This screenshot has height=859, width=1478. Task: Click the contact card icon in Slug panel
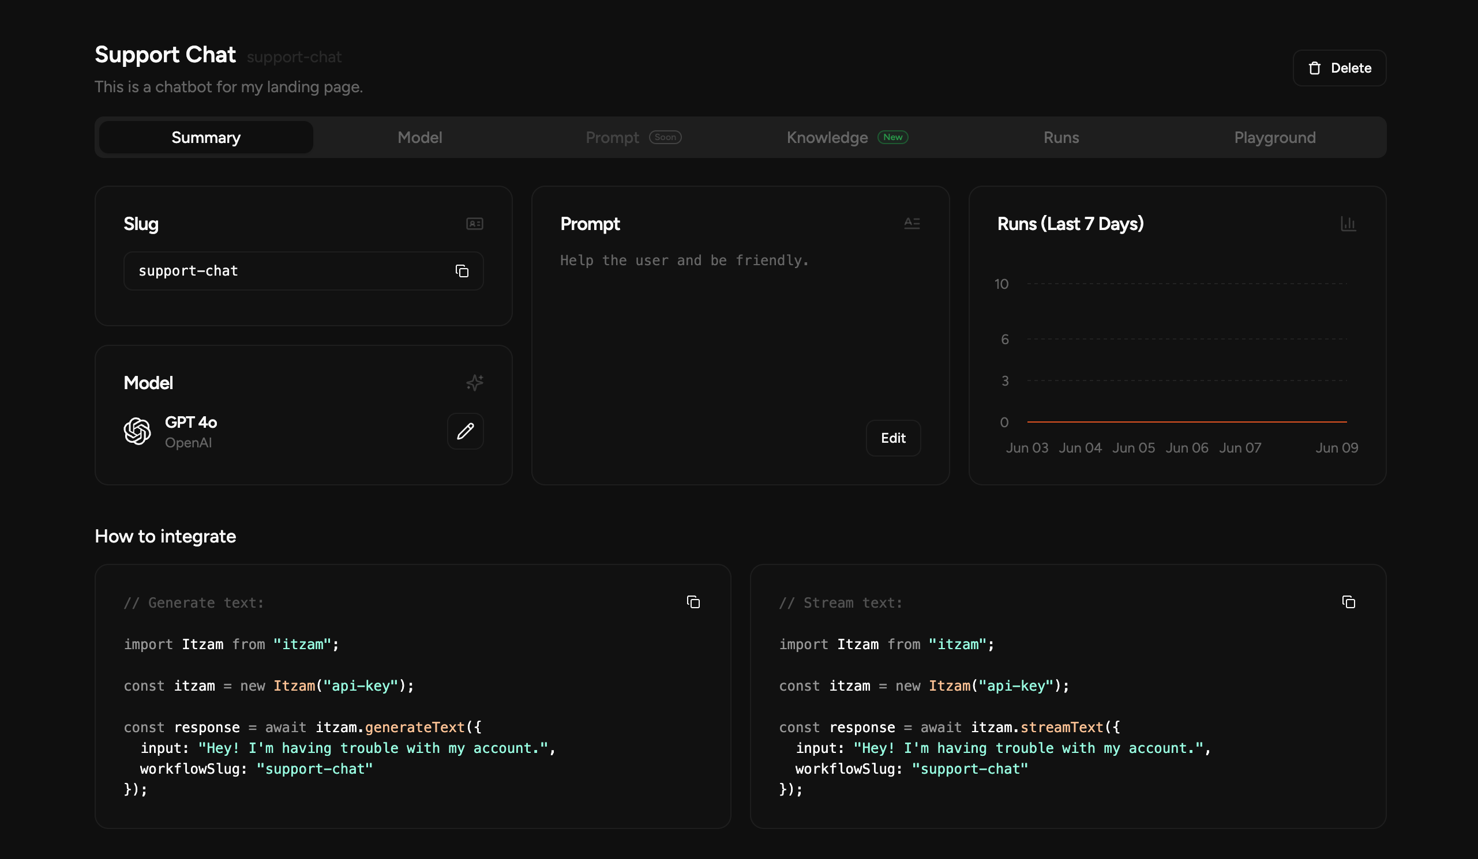coord(474,224)
